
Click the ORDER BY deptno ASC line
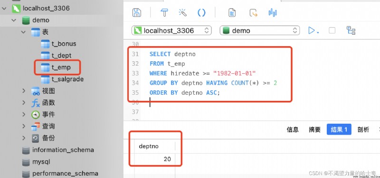(x=185, y=93)
